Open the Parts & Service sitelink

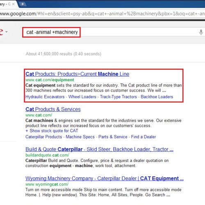(113, 137)
